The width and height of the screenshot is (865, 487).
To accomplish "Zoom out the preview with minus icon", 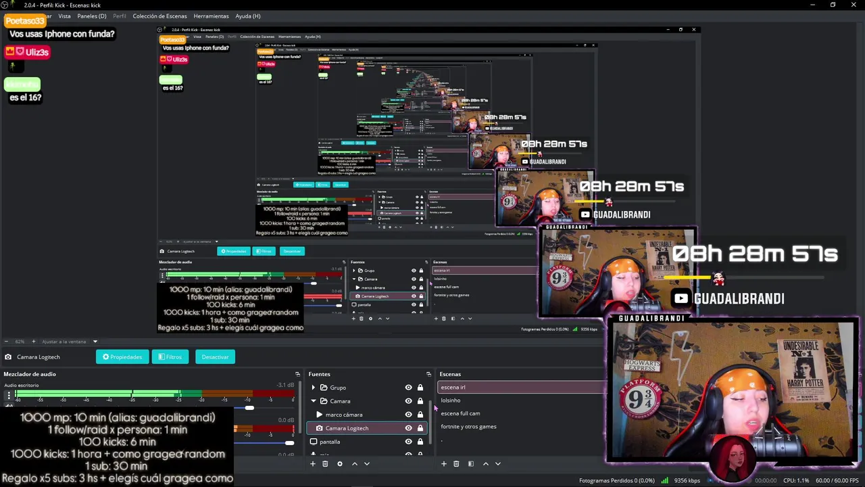I will tap(6, 342).
